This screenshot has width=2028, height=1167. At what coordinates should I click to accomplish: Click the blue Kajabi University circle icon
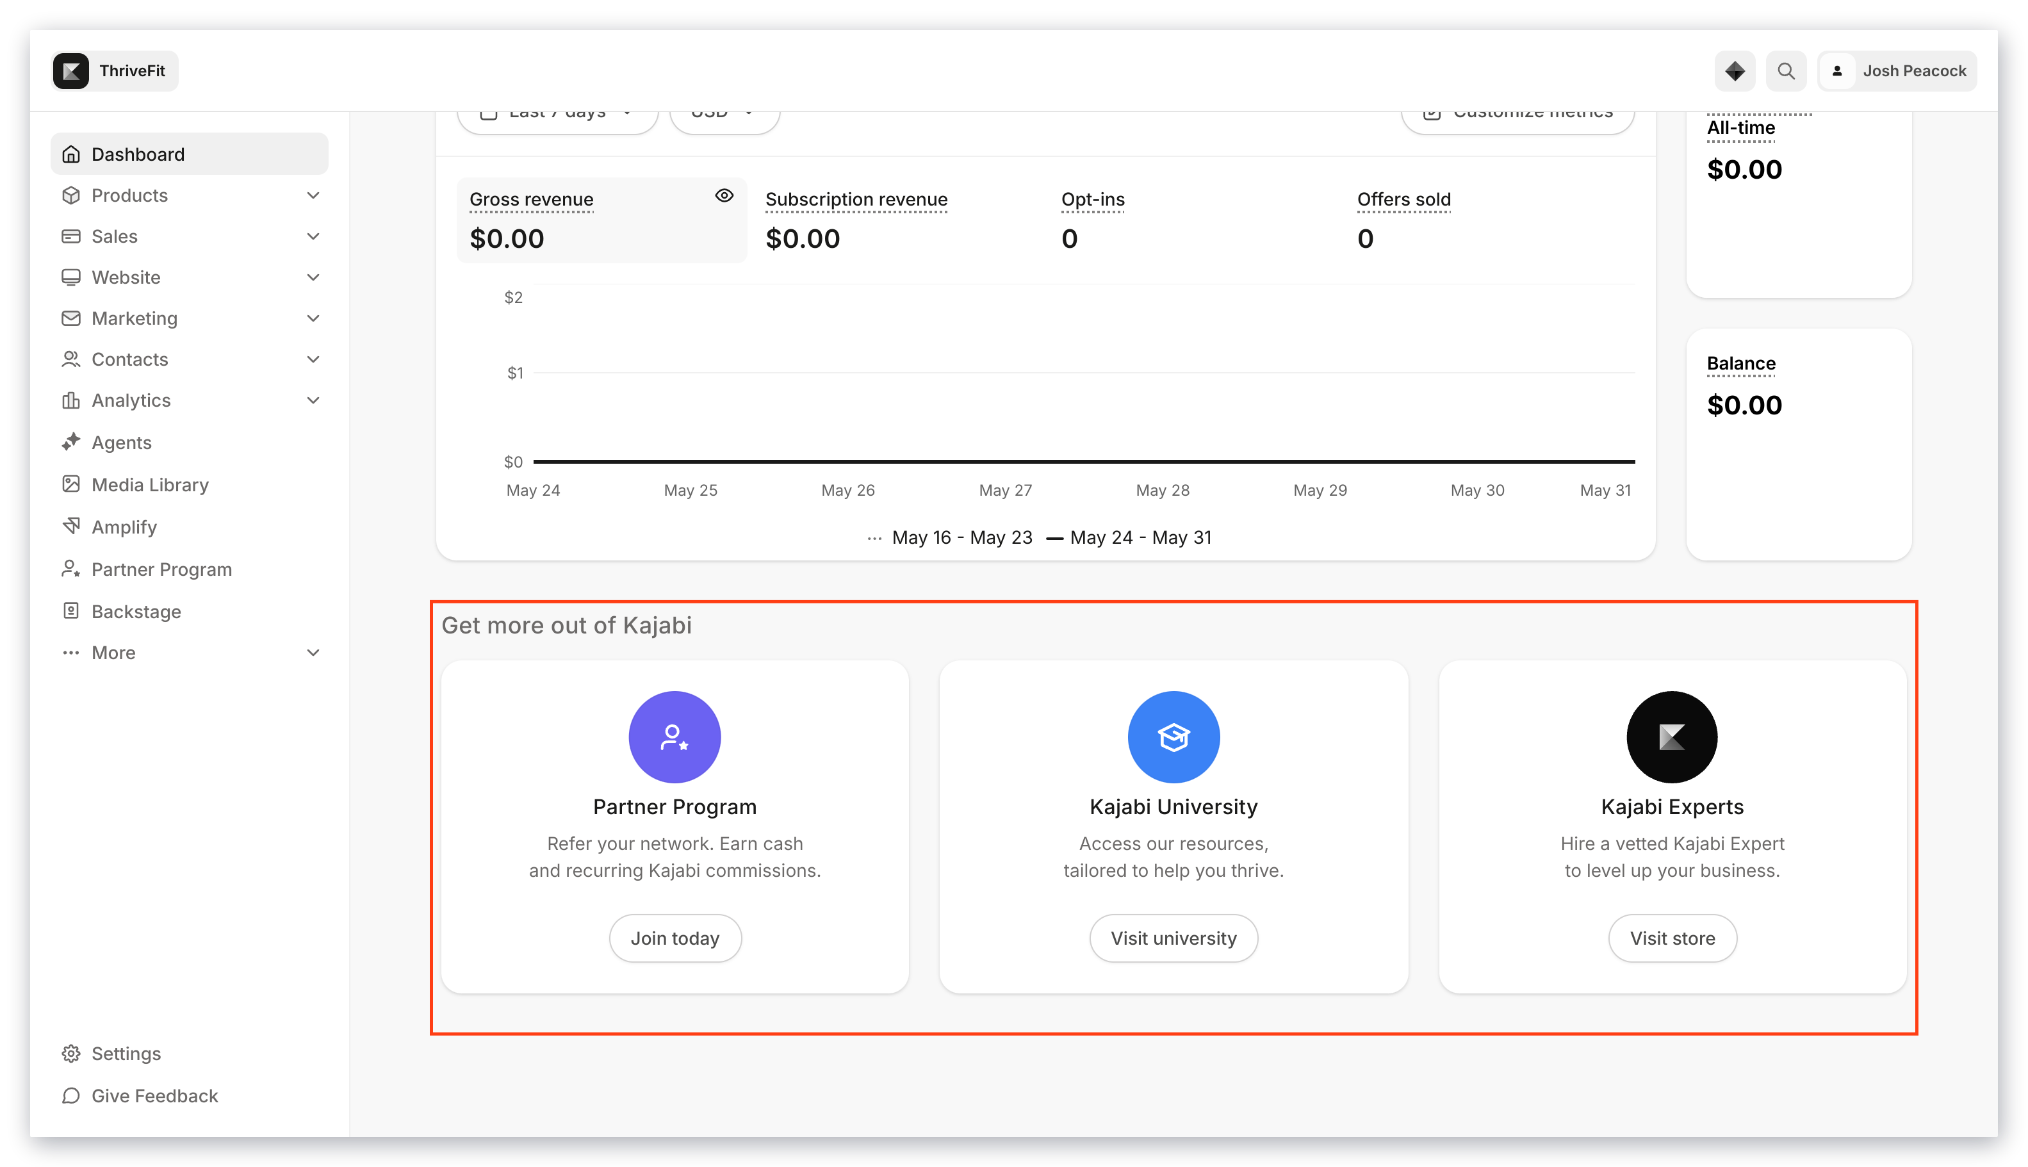pos(1173,737)
